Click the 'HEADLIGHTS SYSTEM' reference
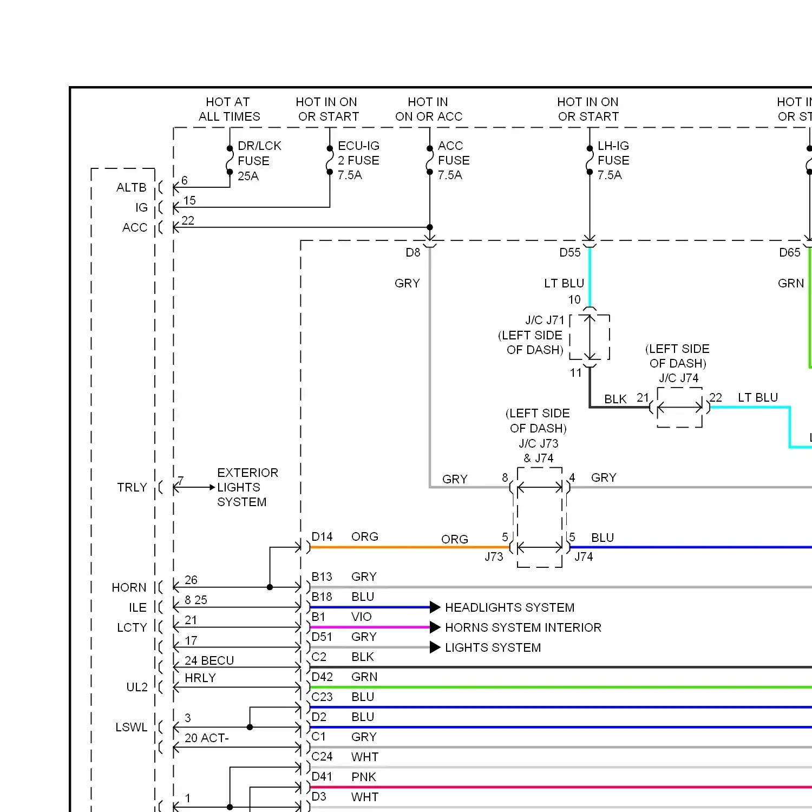The width and height of the screenshot is (812, 812). (x=509, y=608)
